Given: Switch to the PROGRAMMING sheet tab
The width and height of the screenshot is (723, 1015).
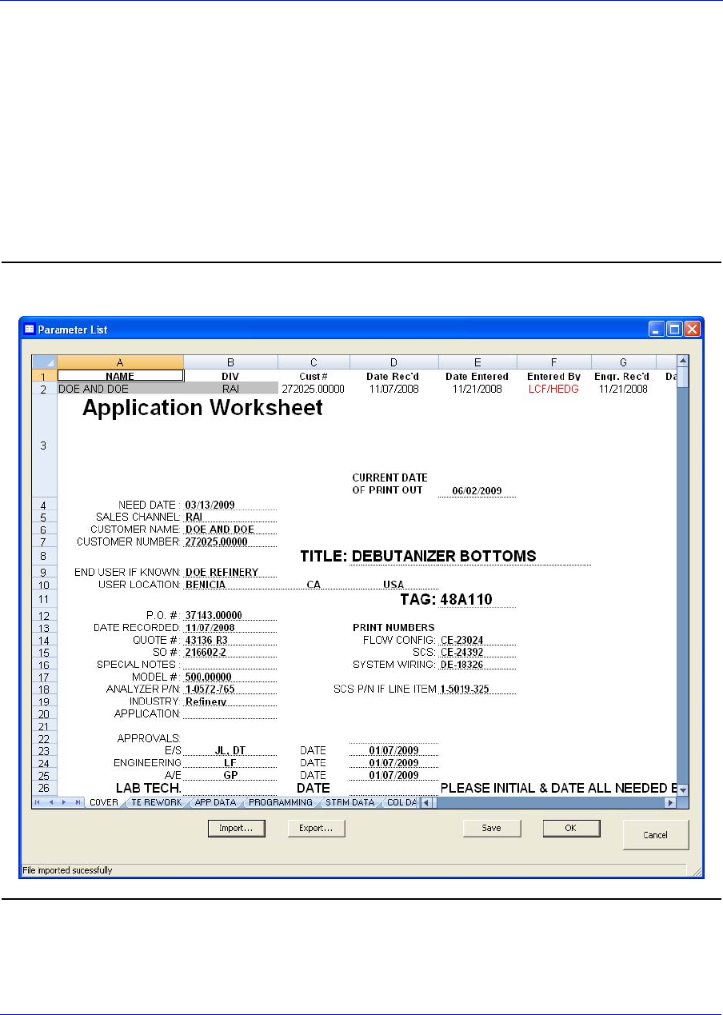Looking at the screenshot, I should point(280,802).
